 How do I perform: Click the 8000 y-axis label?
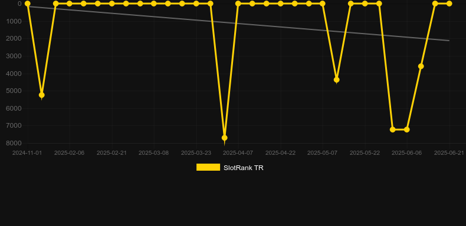click(x=14, y=143)
